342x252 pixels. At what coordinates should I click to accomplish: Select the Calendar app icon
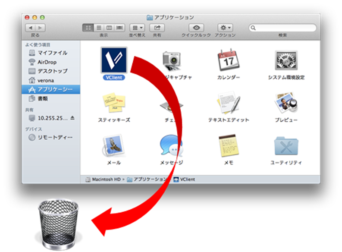(x=229, y=60)
